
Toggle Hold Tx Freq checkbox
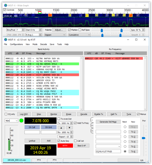click(75, 123)
